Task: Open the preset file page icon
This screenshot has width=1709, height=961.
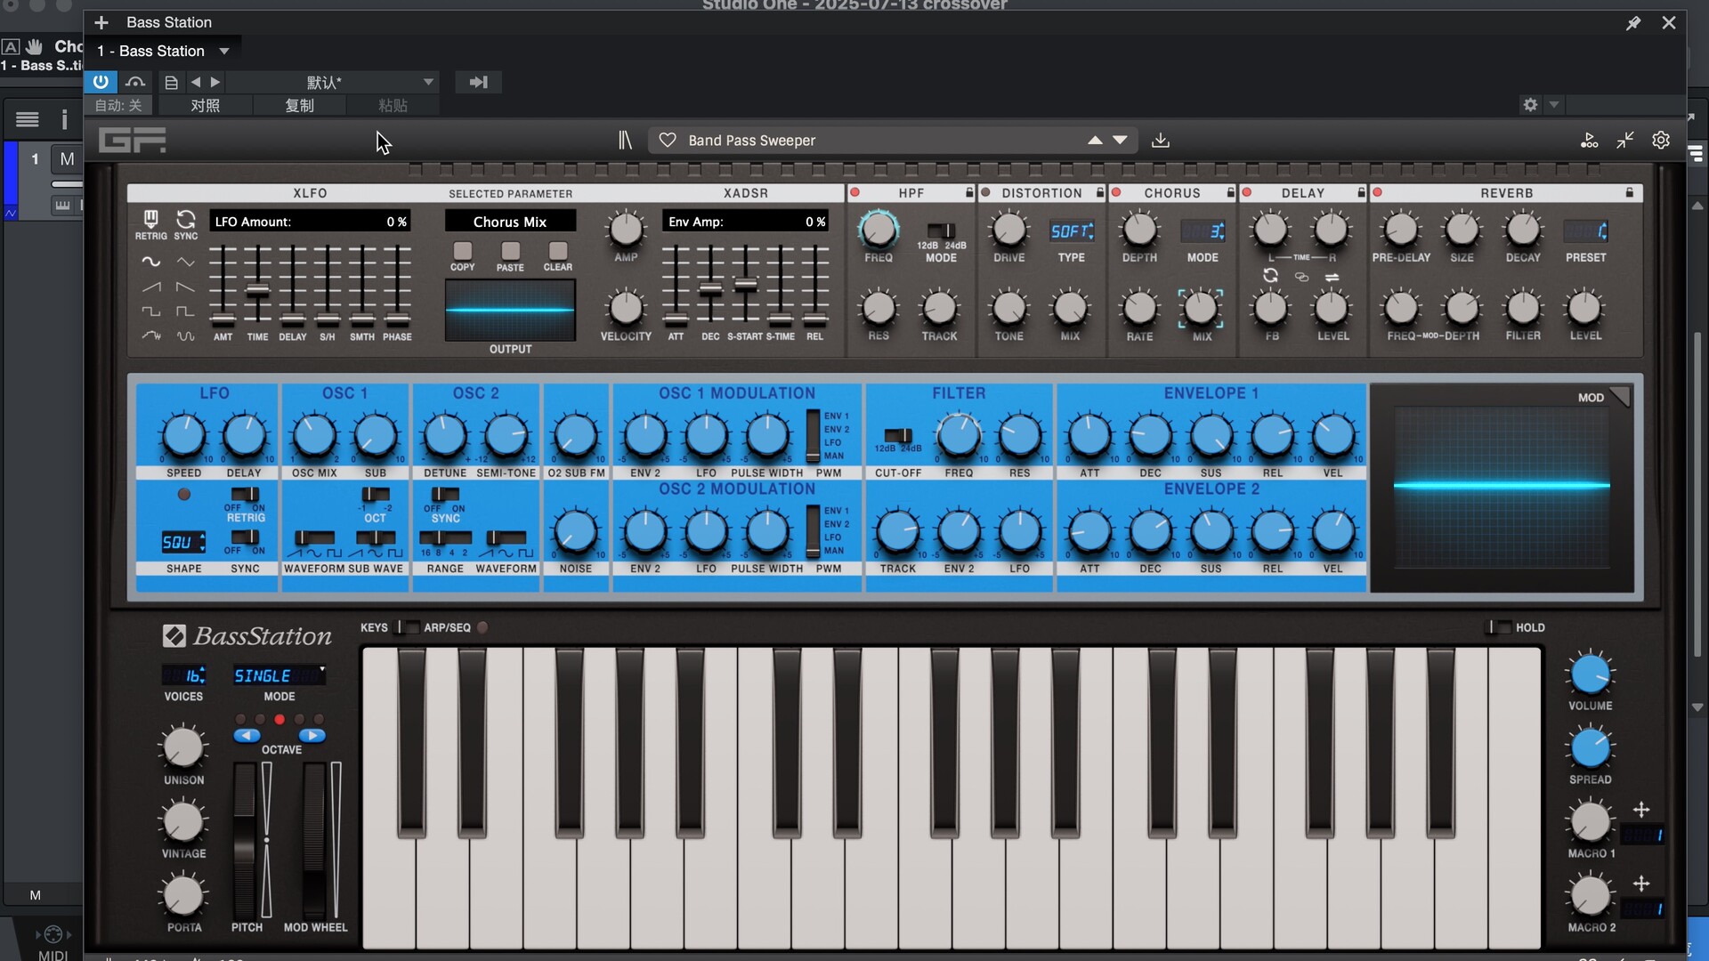Action: coord(171,82)
